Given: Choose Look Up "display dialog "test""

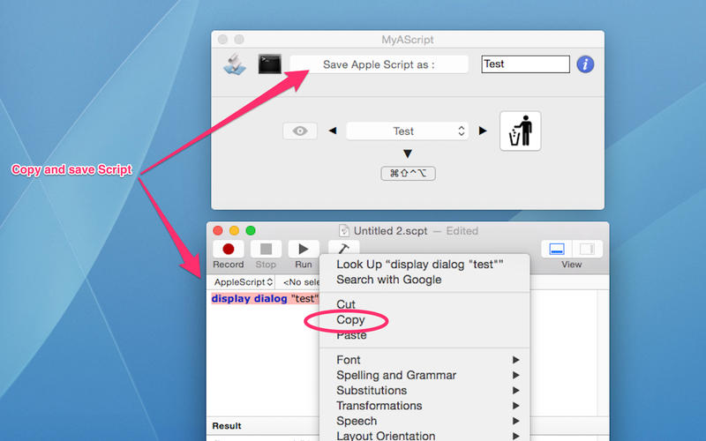Looking at the screenshot, I should pos(424,264).
